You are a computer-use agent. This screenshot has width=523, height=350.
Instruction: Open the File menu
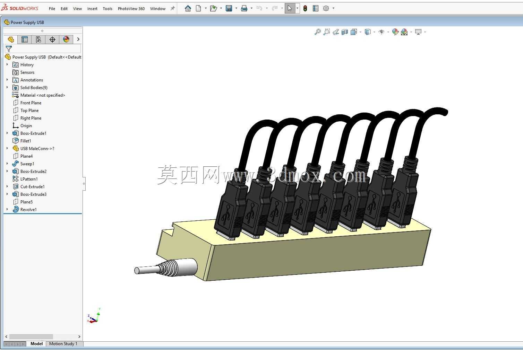[x=52, y=9]
